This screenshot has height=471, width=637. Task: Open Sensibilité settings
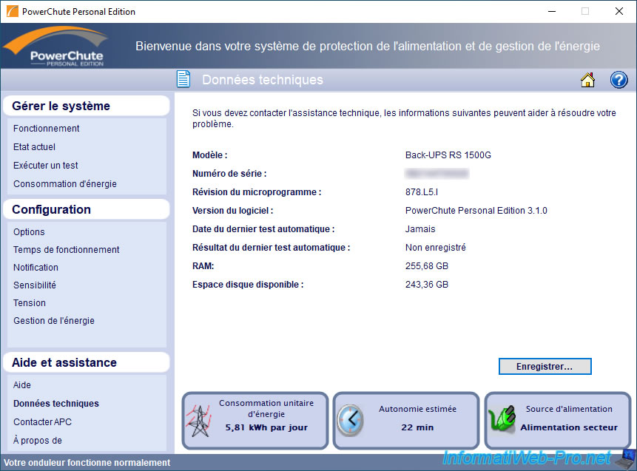point(35,285)
